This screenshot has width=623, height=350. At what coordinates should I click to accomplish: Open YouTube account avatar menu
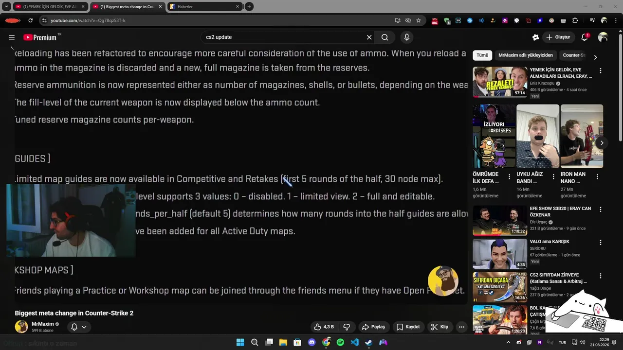(x=603, y=37)
